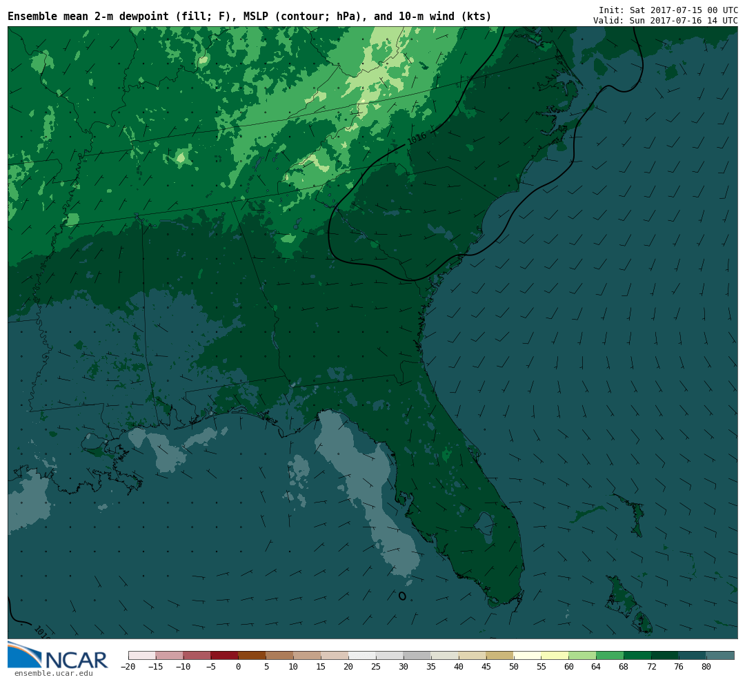This screenshot has width=745, height=682.
Task: Click the small closed contour circle southwest of Florida
Action: [x=402, y=596]
